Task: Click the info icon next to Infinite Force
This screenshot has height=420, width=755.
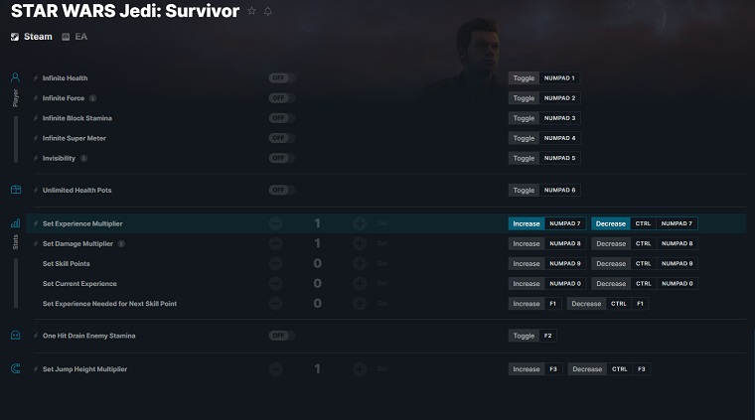Action: click(x=93, y=98)
